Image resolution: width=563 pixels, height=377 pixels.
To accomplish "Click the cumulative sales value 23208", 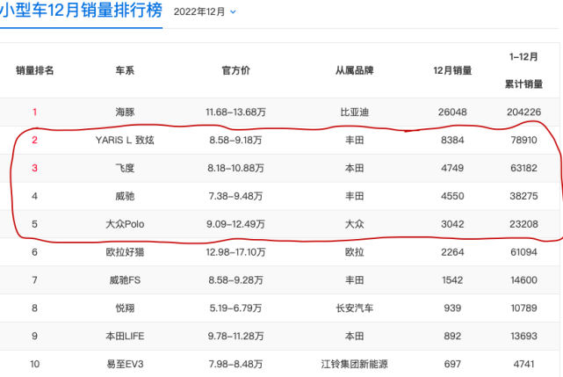I will click(x=523, y=224).
